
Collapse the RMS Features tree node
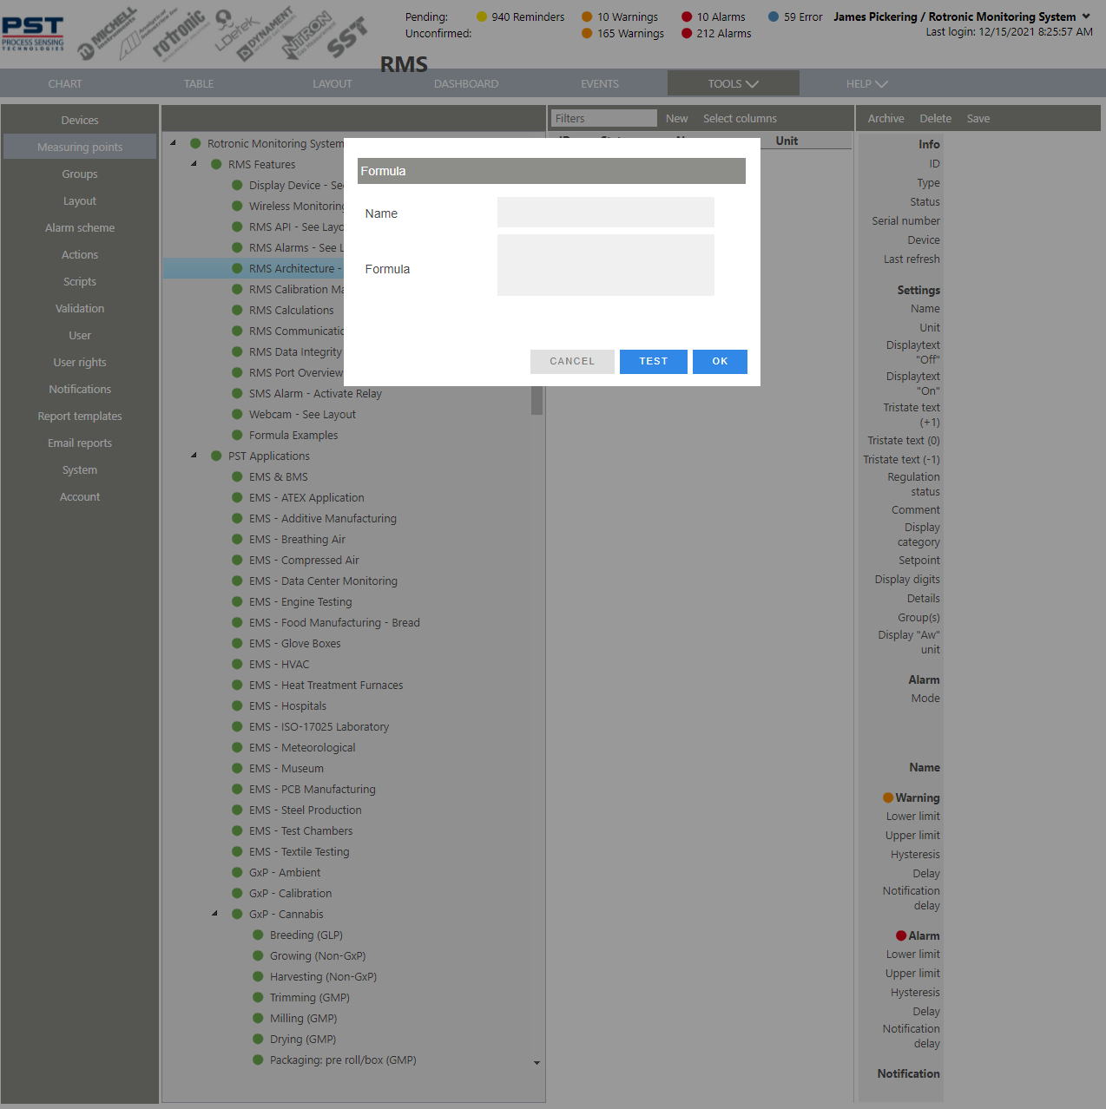(194, 164)
